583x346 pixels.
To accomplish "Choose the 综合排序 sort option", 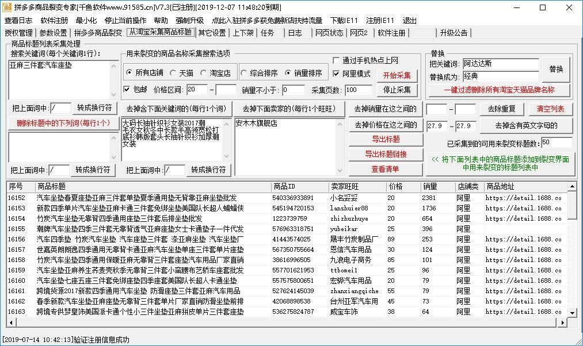I will tap(245, 73).
